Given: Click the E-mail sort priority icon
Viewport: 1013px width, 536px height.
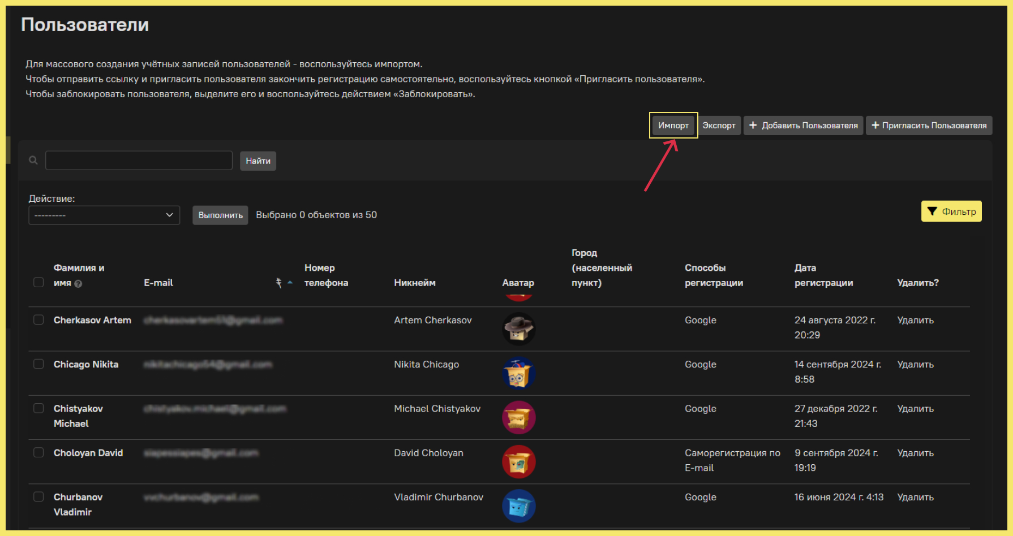Looking at the screenshot, I should [x=278, y=283].
